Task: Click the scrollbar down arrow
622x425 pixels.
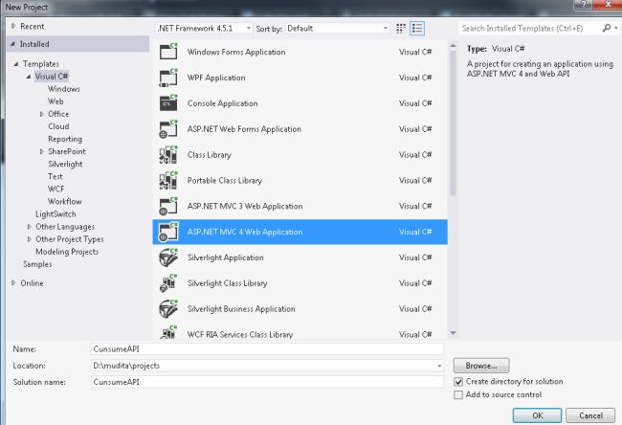Action: (453, 333)
